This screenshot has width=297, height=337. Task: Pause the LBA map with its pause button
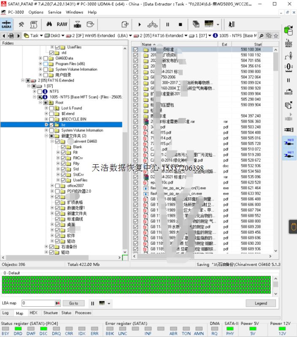(92, 303)
